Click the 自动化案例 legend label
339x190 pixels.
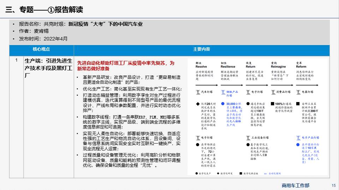pos(275,173)
